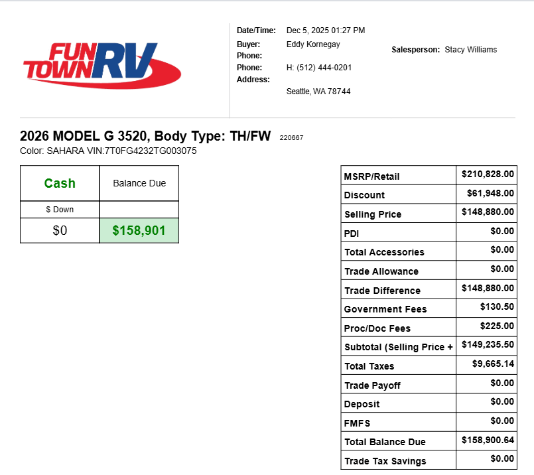Click the Total Taxes amount $9,665.14

pos(493,364)
